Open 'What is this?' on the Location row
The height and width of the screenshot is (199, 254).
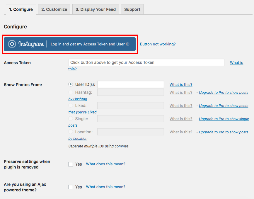point(181,132)
